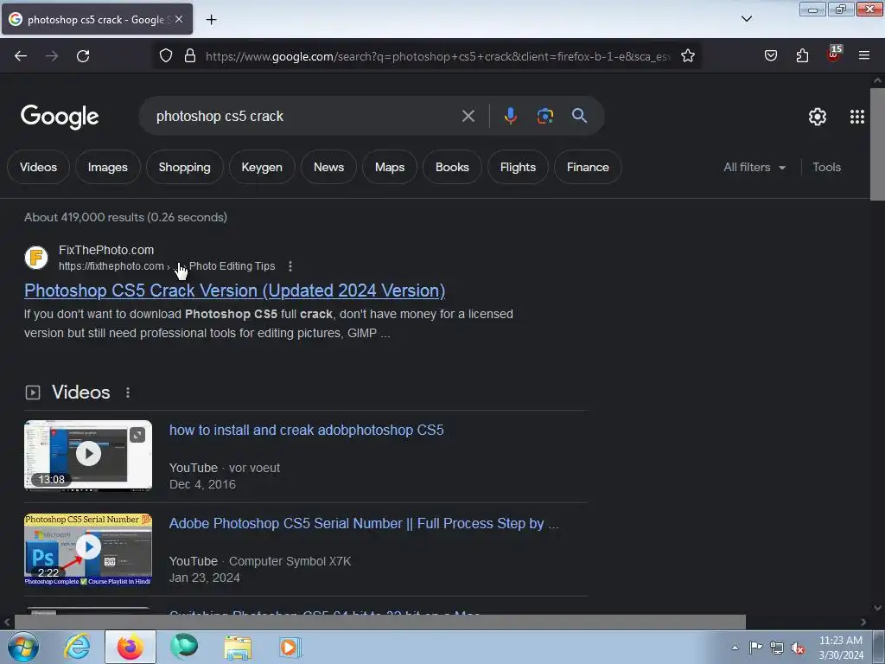Open the Firefox extensions menu
The width and height of the screenshot is (885, 664).
tap(802, 56)
